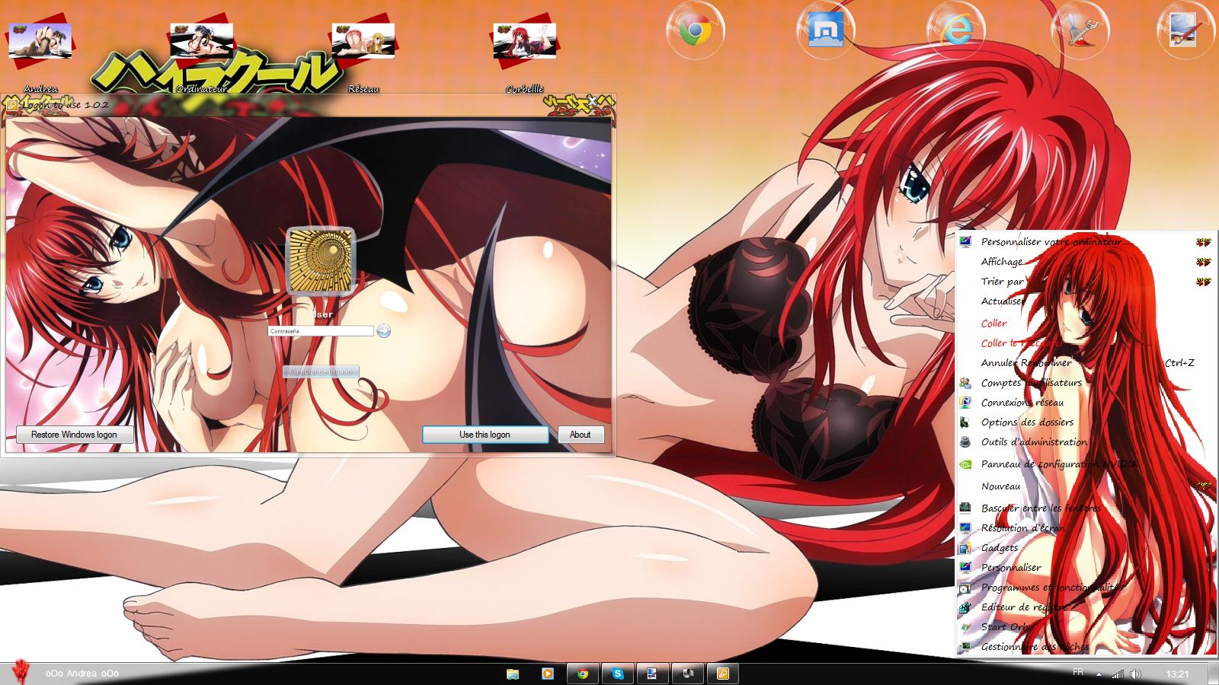Select Basculer entre les fenêtres
This screenshot has height=685, width=1219.
tap(1086, 508)
